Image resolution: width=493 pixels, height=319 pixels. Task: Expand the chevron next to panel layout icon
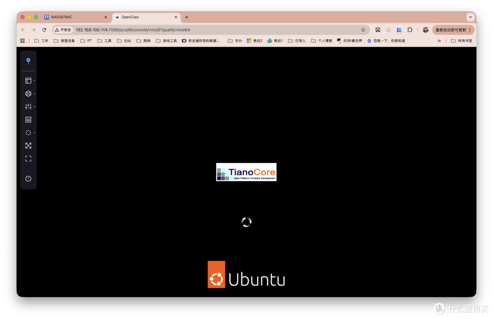point(35,80)
